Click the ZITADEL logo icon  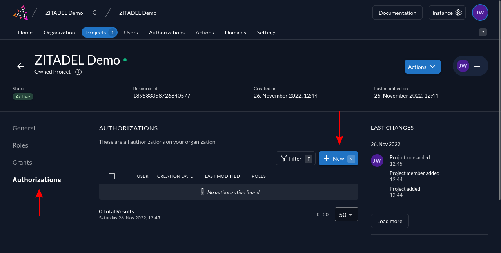click(21, 13)
